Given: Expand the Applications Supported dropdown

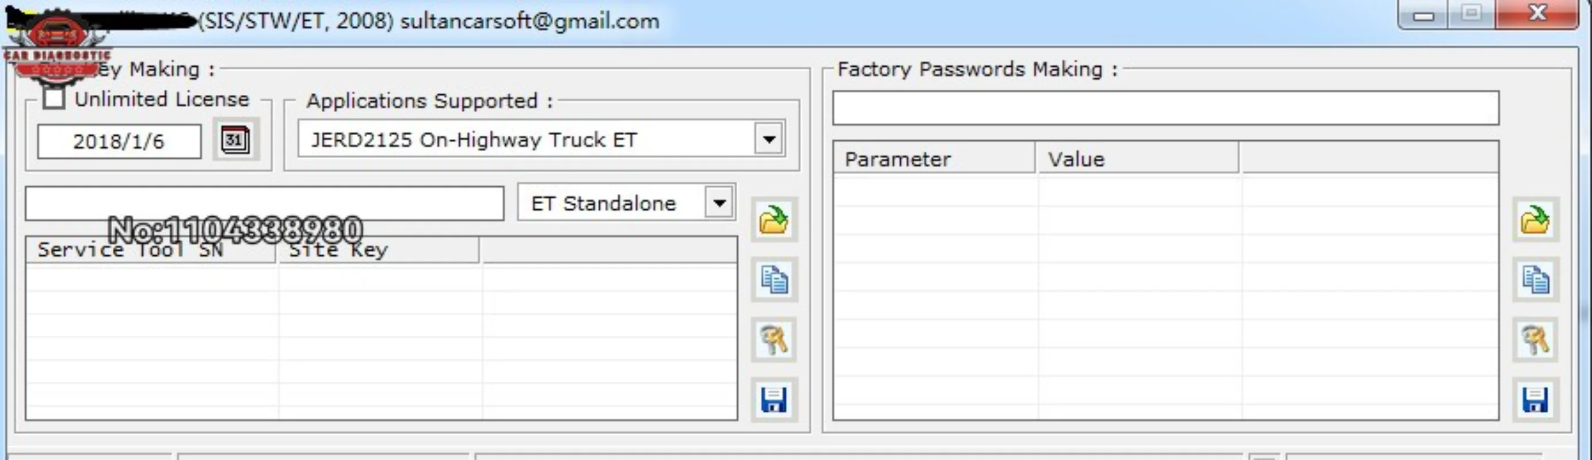Looking at the screenshot, I should click(769, 139).
